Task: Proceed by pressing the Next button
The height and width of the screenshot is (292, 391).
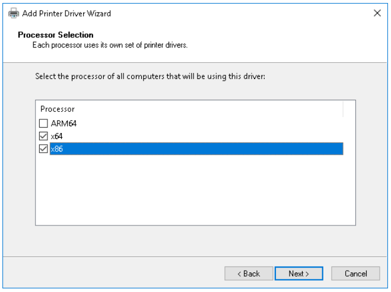Action: click(298, 274)
